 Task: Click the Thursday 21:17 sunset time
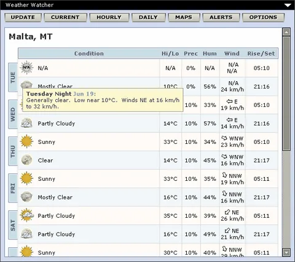pyautogui.click(x=262, y=161)
